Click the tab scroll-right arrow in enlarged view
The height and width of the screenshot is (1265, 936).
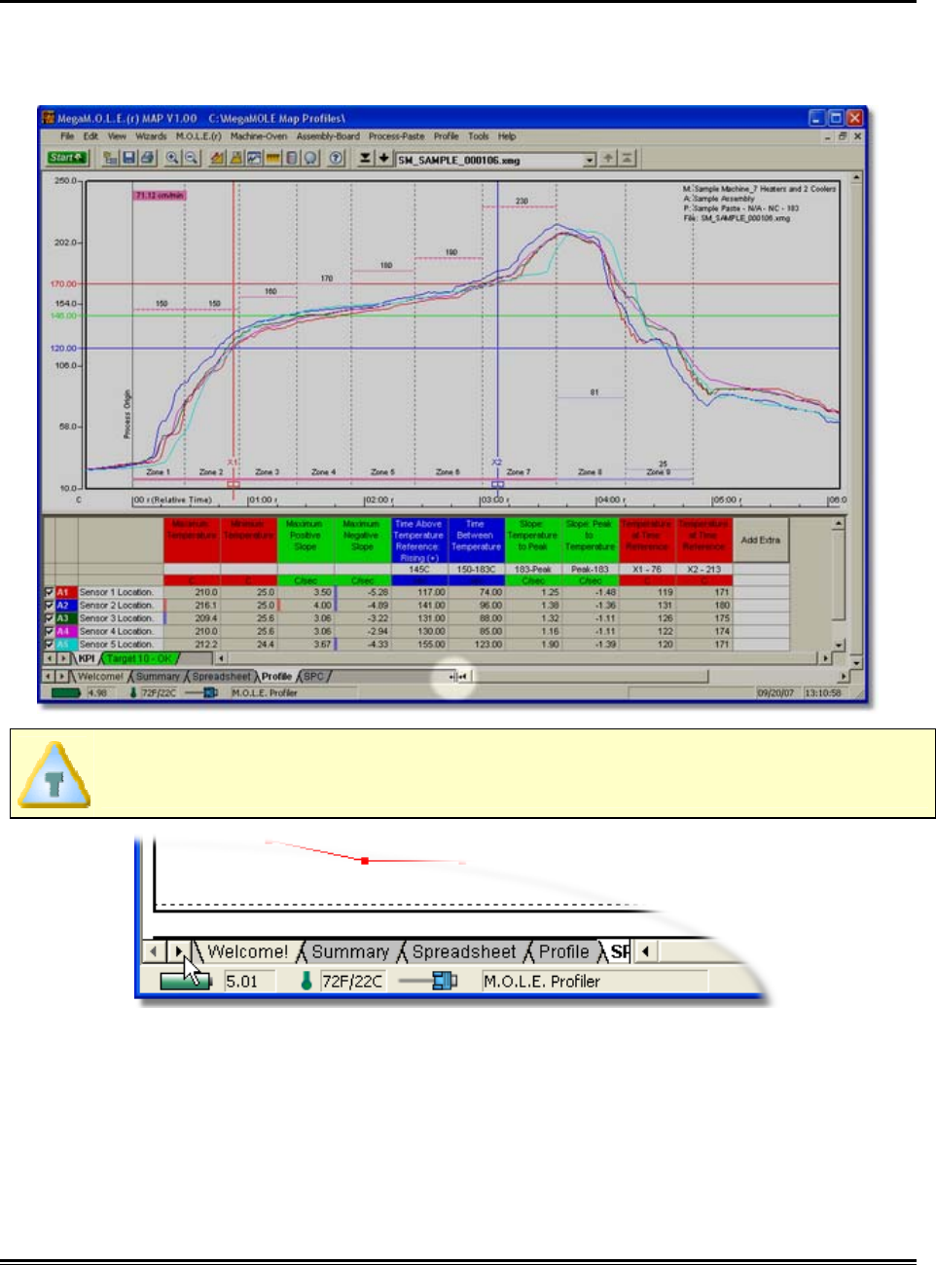click(179, 950)
